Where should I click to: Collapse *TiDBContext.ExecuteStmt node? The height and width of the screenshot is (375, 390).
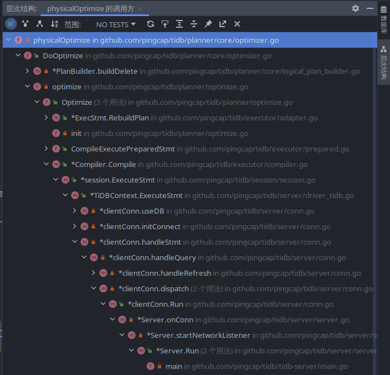pos(66,195)
